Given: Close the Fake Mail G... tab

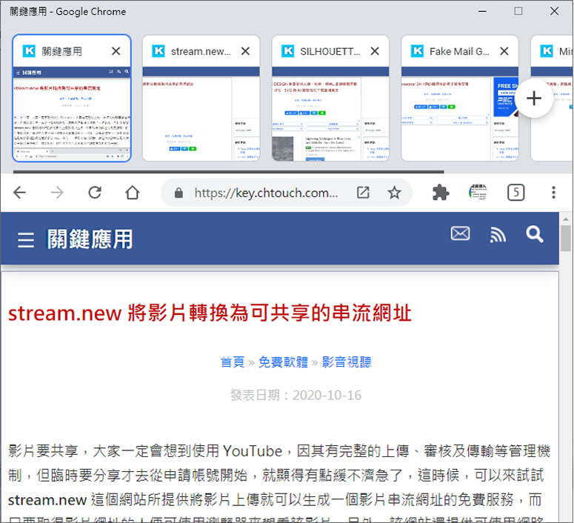Looking at the screenshot, I should (x=504, y=51).
